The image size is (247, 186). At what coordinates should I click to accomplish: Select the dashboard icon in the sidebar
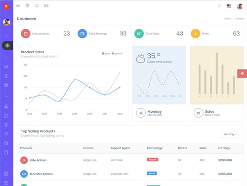pos(7,45)
